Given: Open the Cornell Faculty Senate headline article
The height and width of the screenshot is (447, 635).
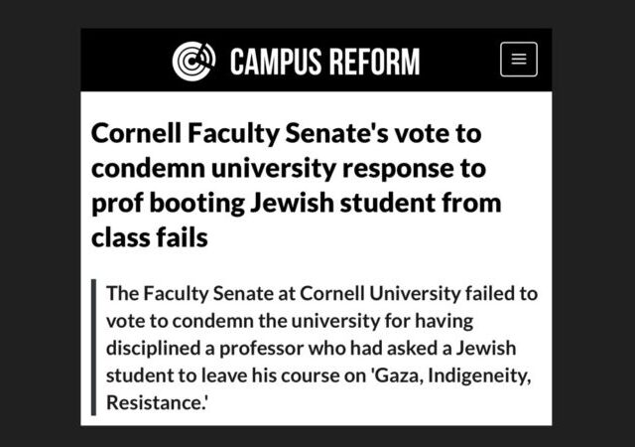Looking at the screenshot, I should click(298, 186).
